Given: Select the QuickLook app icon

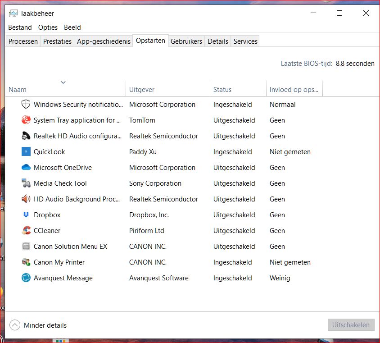Looking at the screenshot, I should click(26, 152).
